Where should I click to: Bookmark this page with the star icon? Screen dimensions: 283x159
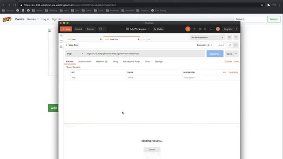coord(262,5)
